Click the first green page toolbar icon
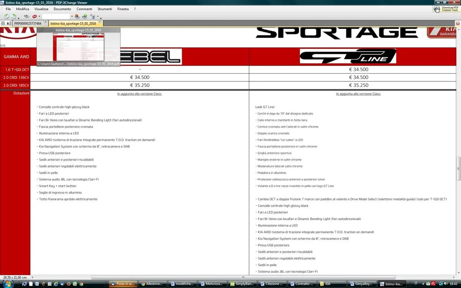This screenshot has width=461, height=288. click(7, 16)
